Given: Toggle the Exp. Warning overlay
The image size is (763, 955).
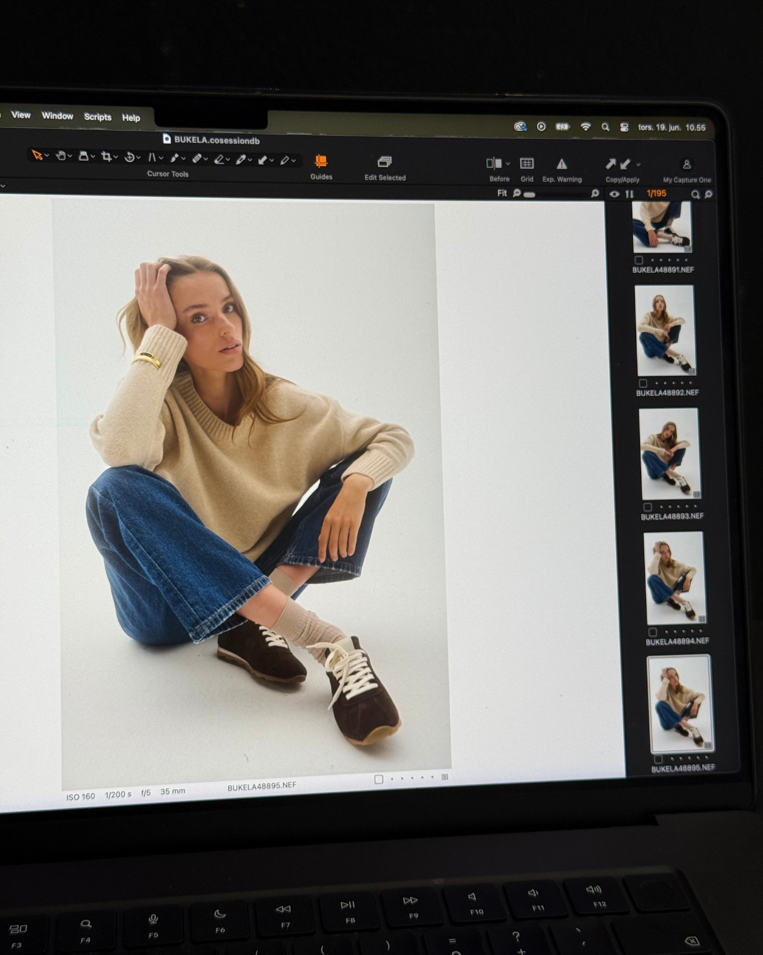Looking at the screenshot, I should pos(562,164).
